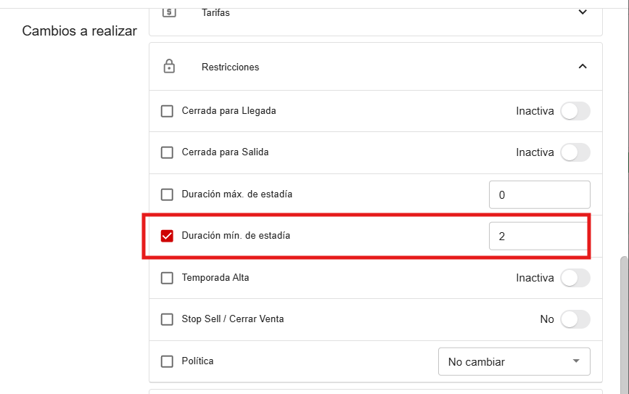The width and height of the screenshot is (629, 394).
Task: Open the Política dropdown
Action: pos(514,361)
